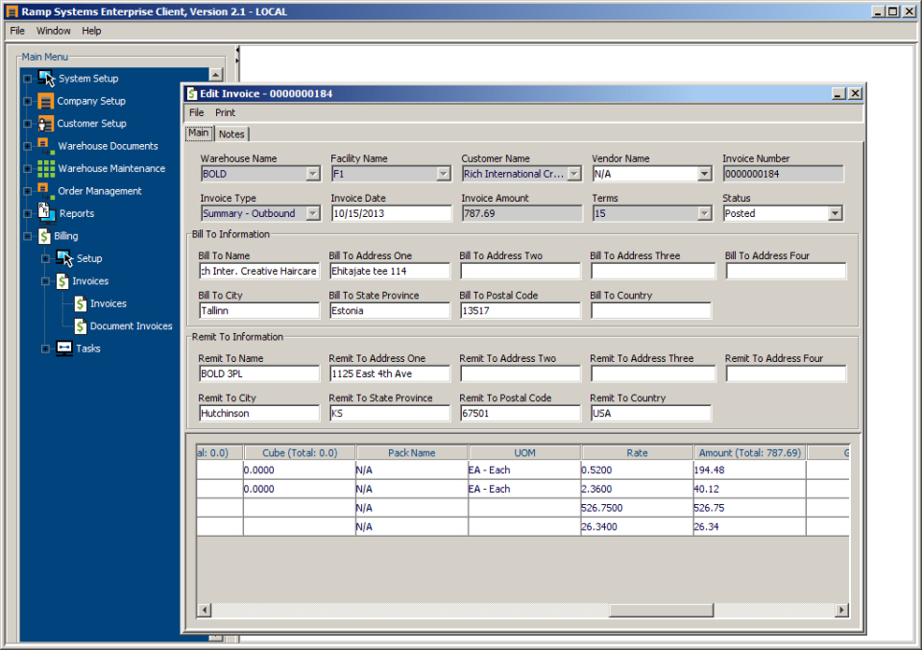Viewport: 922px width, 650px height.
Task: Open the Window menu in the main menubar
Action: (x=54, y=30)
